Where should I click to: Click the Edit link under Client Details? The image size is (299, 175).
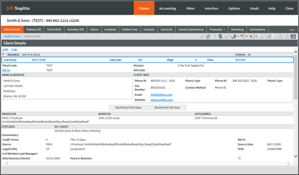tap(5, 50)
